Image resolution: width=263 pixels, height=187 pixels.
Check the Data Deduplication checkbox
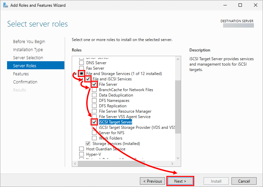pyautogui.click(x=94, y=95)
